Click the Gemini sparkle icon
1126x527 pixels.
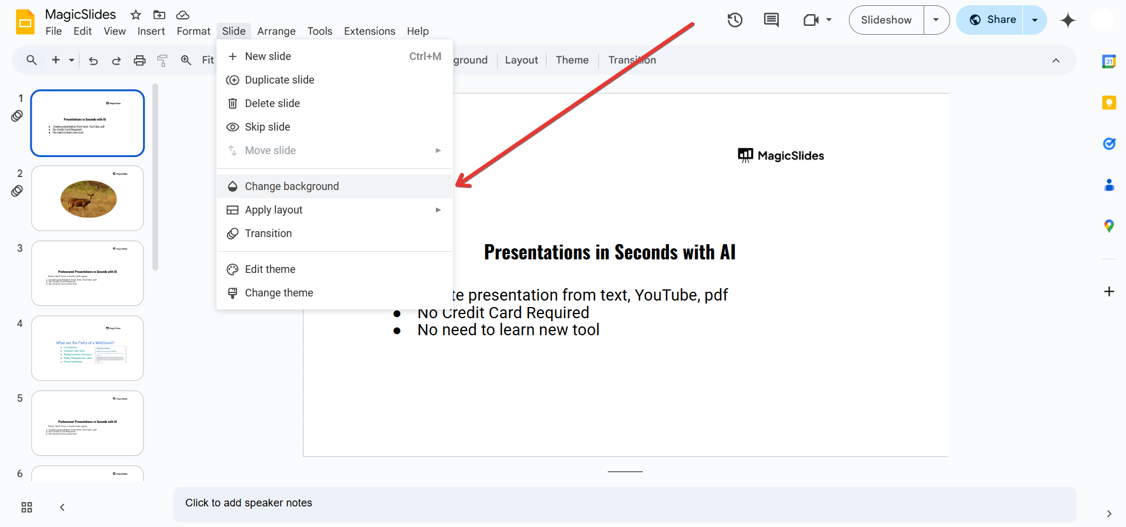click(x=1068, y=20)
